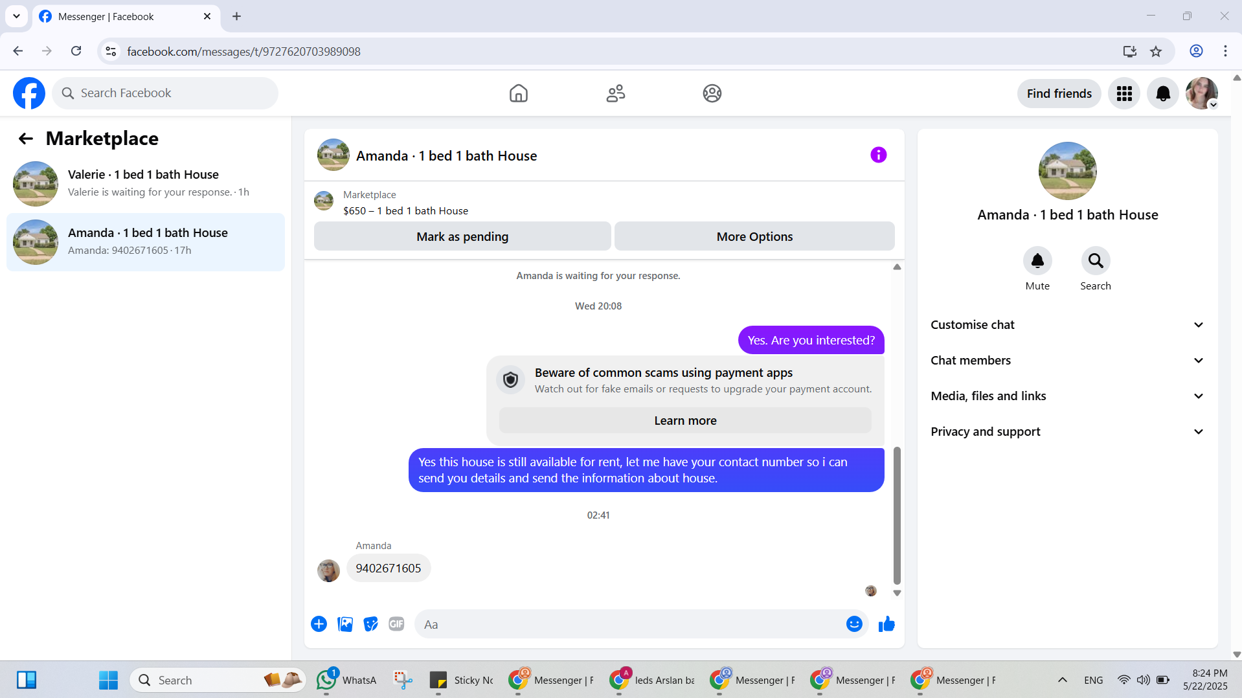Expand Chat members section
The width and height of the screenshot is (1242, 698).
(x=1067, y=361)
